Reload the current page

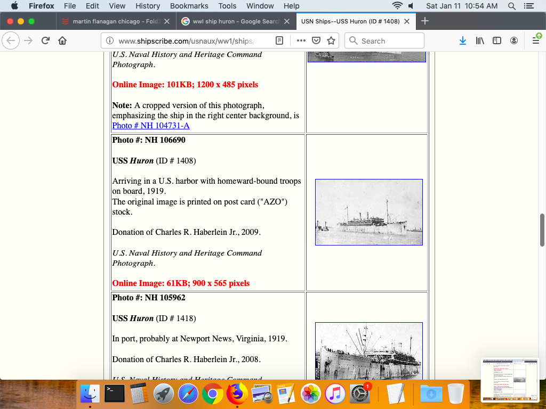click(46, 40)
